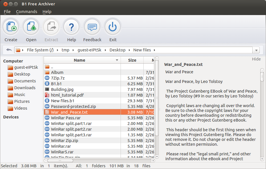Open the Videos folder in sidebar
266x169 pixels.
[x=17, y=108]
